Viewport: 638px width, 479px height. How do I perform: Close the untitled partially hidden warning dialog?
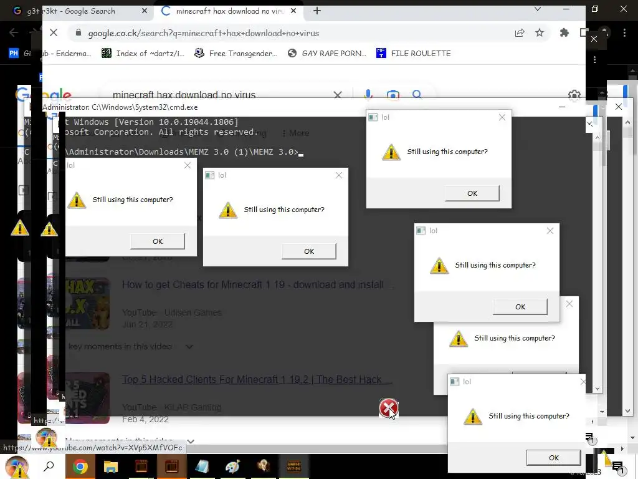(569, 304)
